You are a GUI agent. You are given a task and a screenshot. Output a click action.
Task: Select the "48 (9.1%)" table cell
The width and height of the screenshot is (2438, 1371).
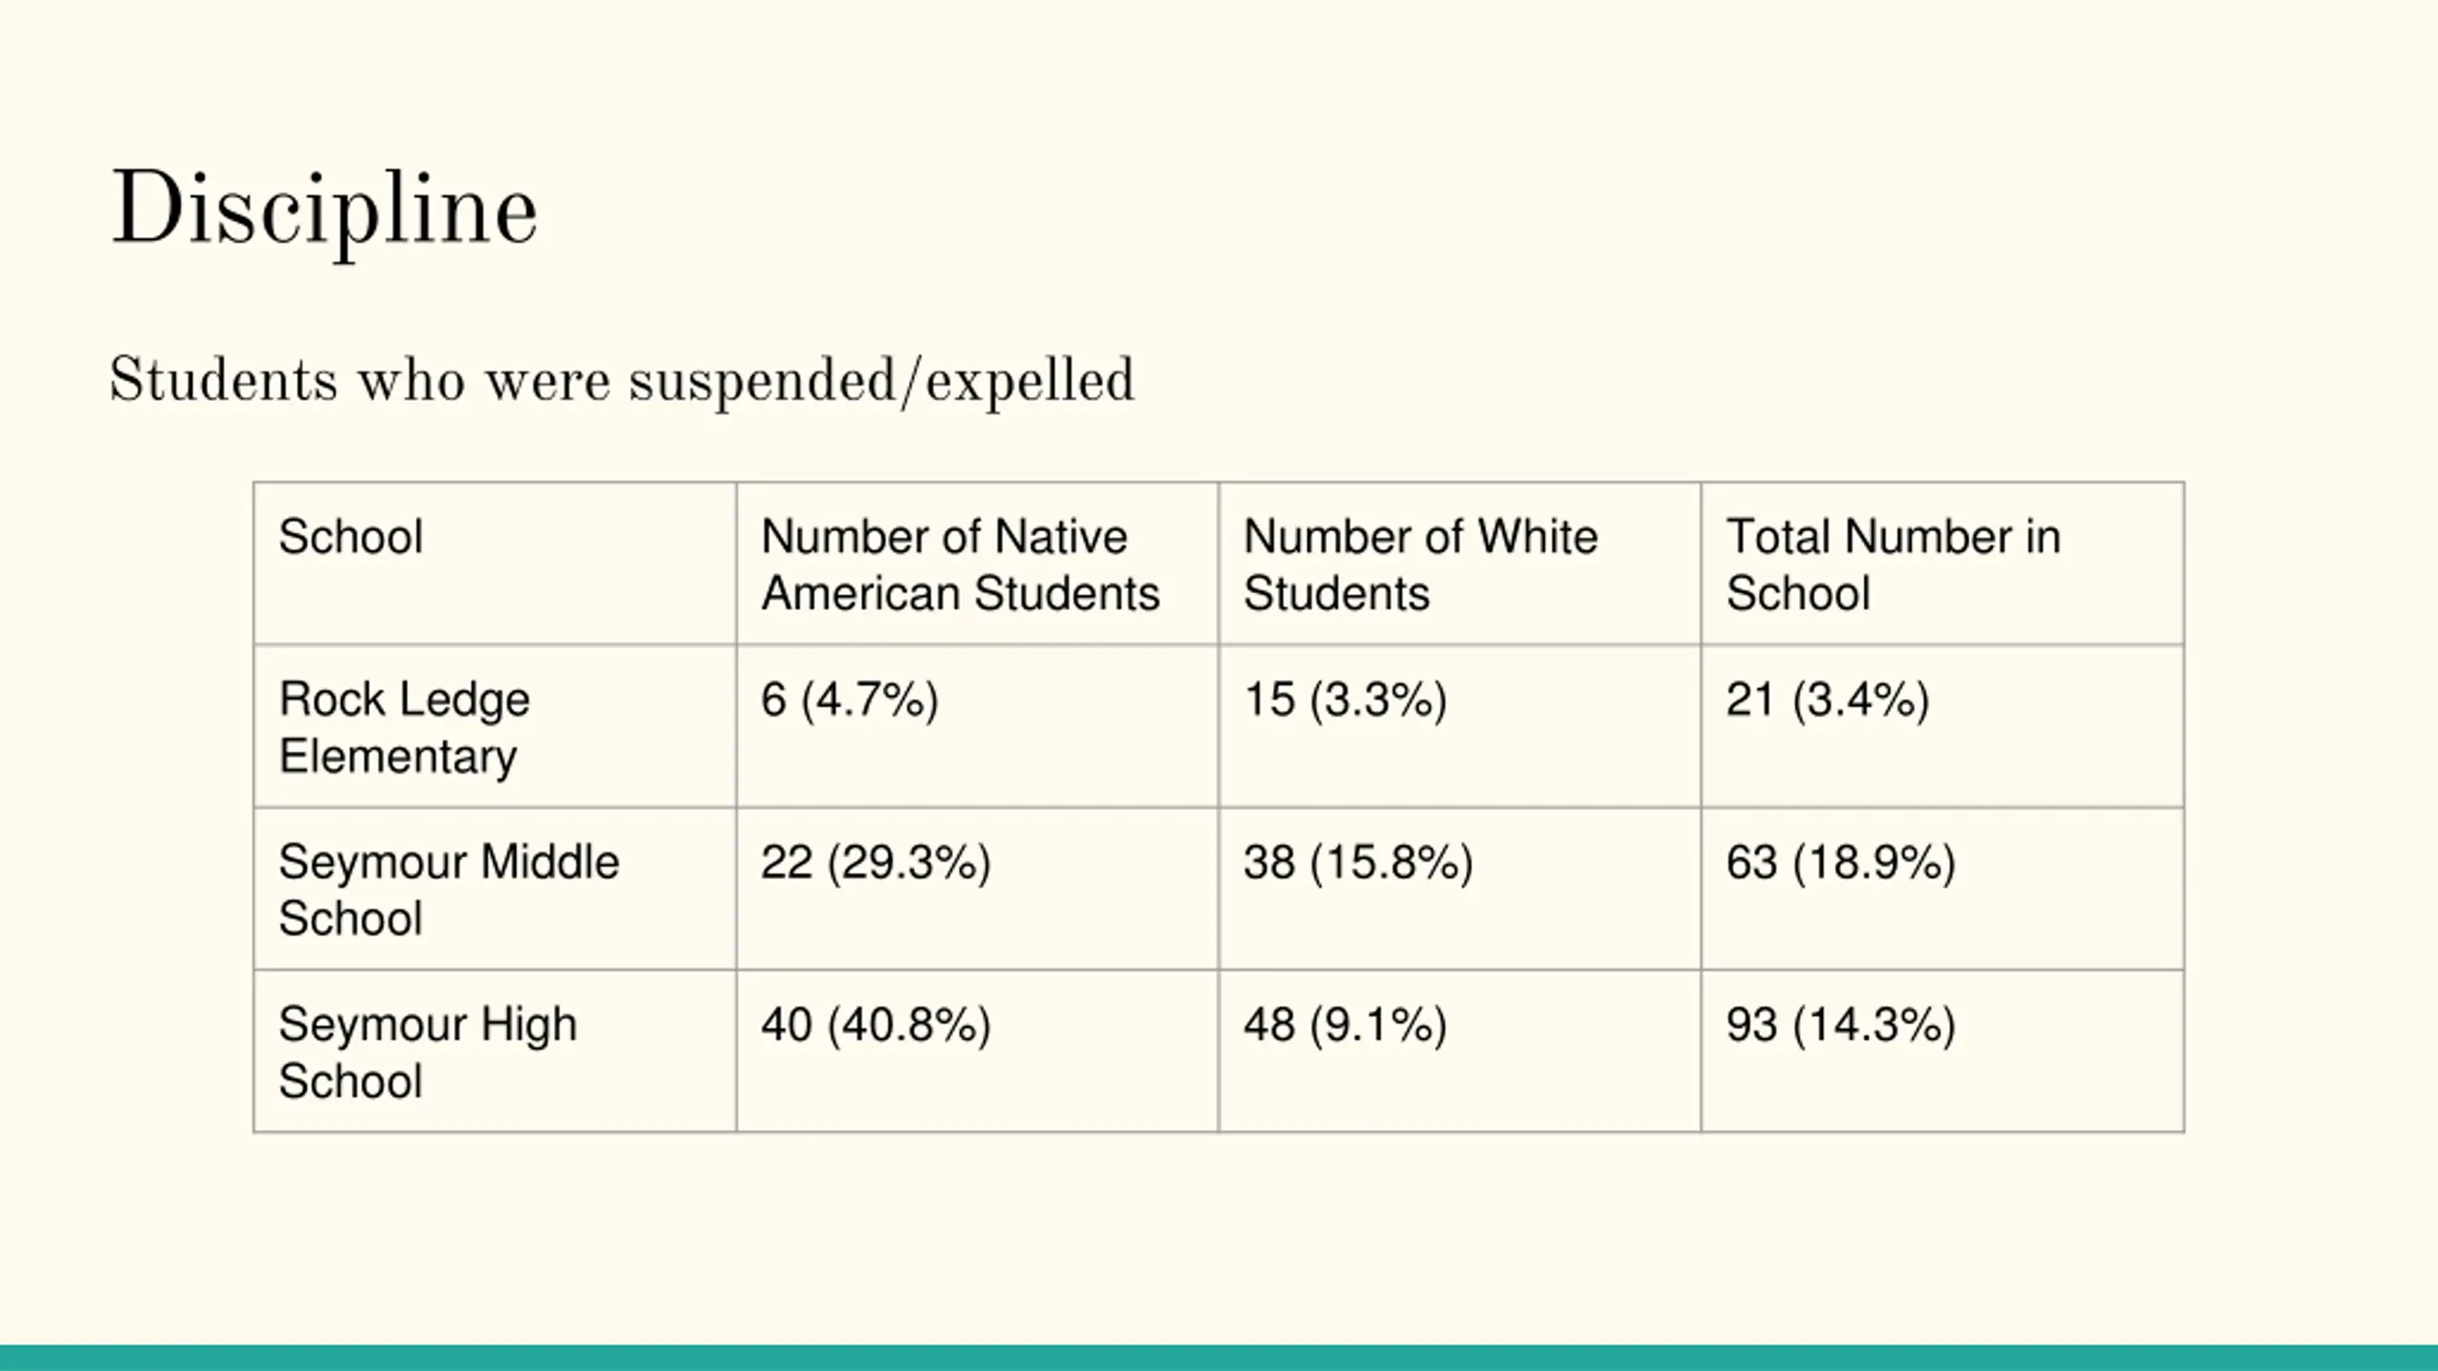[x=1345, y=1025]
